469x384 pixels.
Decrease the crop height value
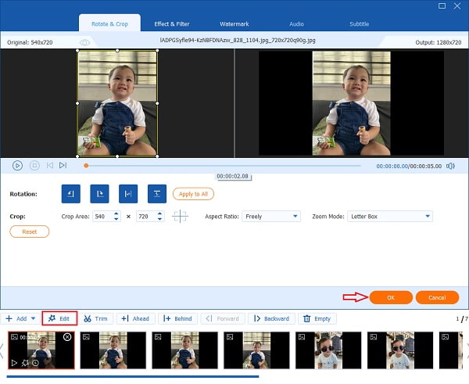click(159, 219)
